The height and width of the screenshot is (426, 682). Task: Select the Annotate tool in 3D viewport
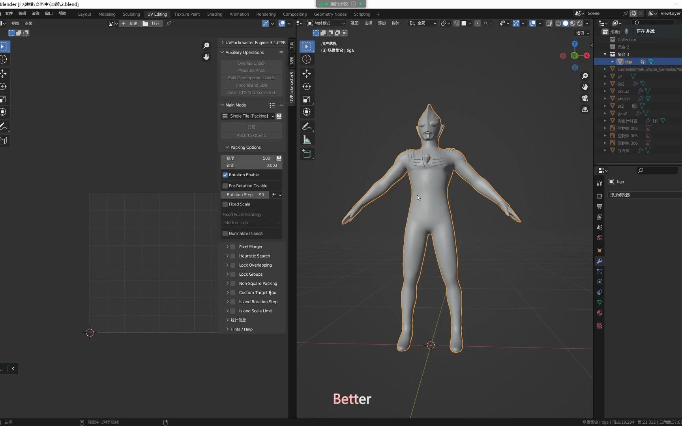click(x=307, y=127)
